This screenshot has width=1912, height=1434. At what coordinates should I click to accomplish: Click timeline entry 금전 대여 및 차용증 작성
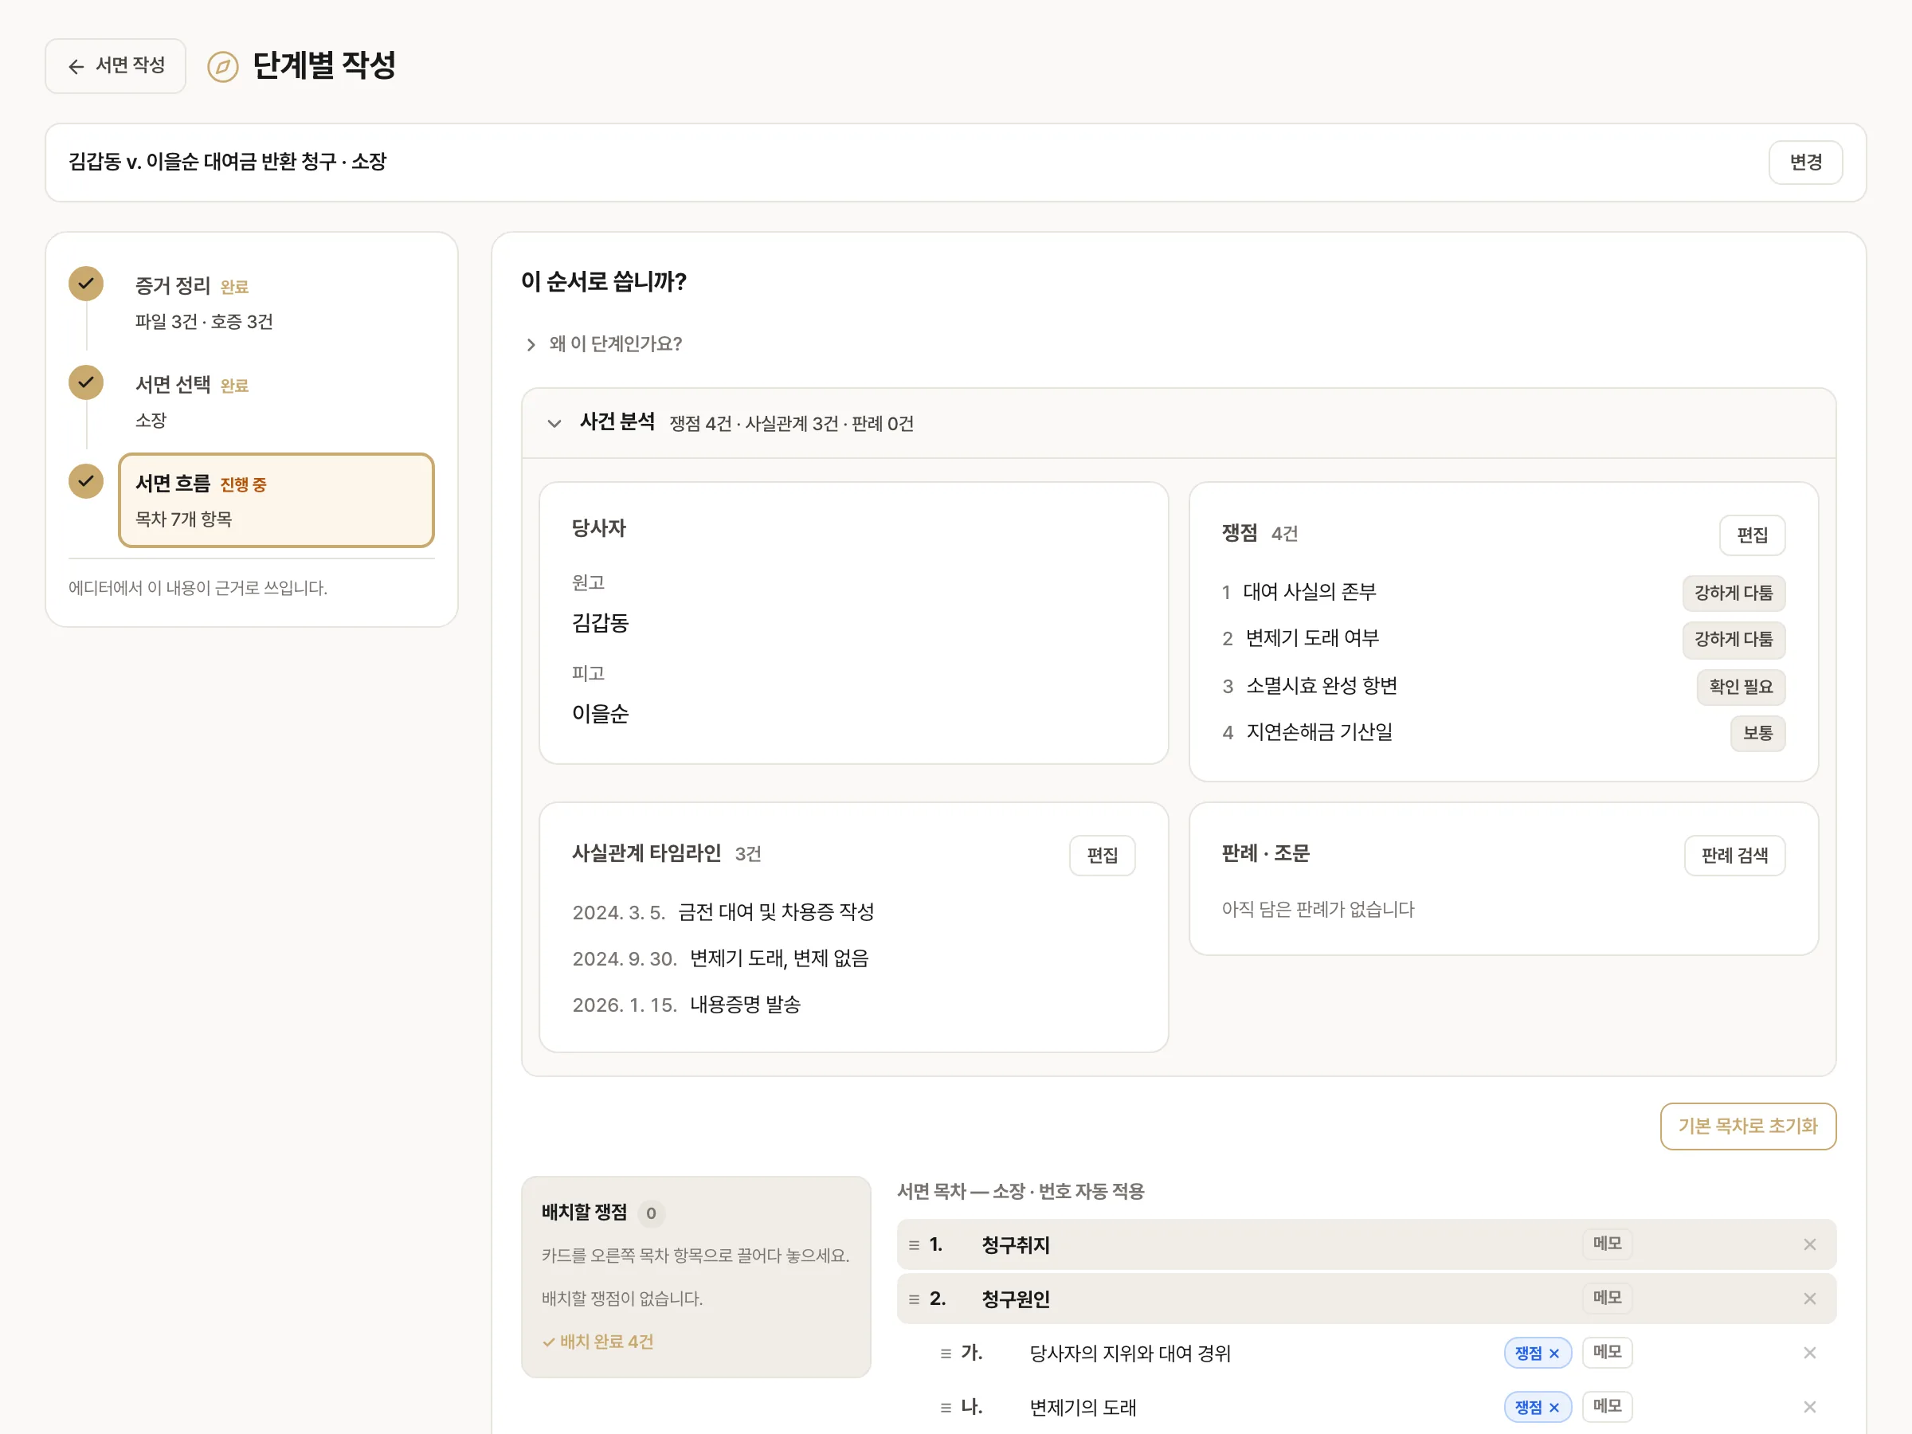[x=775, y=913]
